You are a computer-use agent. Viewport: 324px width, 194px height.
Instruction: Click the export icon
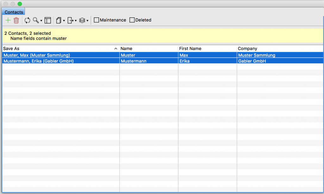point(71,20)
